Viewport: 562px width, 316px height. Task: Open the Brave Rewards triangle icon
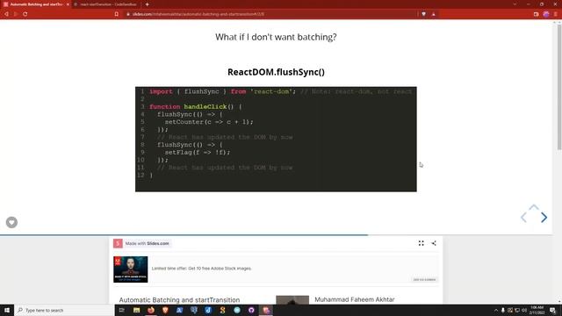(434, 14)
